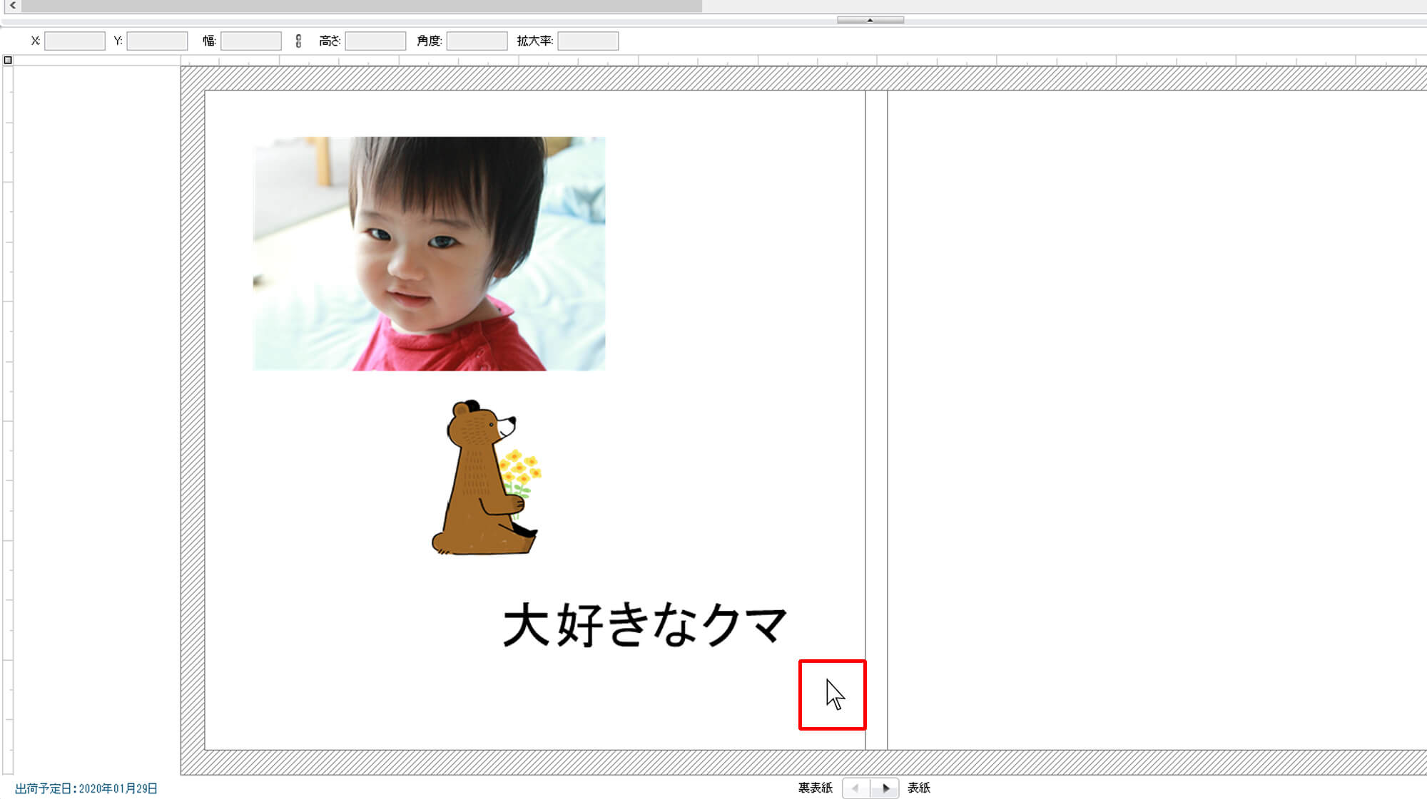Viewport: 1427px width, 799px height.
Task: Click the 角度 rotation input field
Action: (477, 40)
